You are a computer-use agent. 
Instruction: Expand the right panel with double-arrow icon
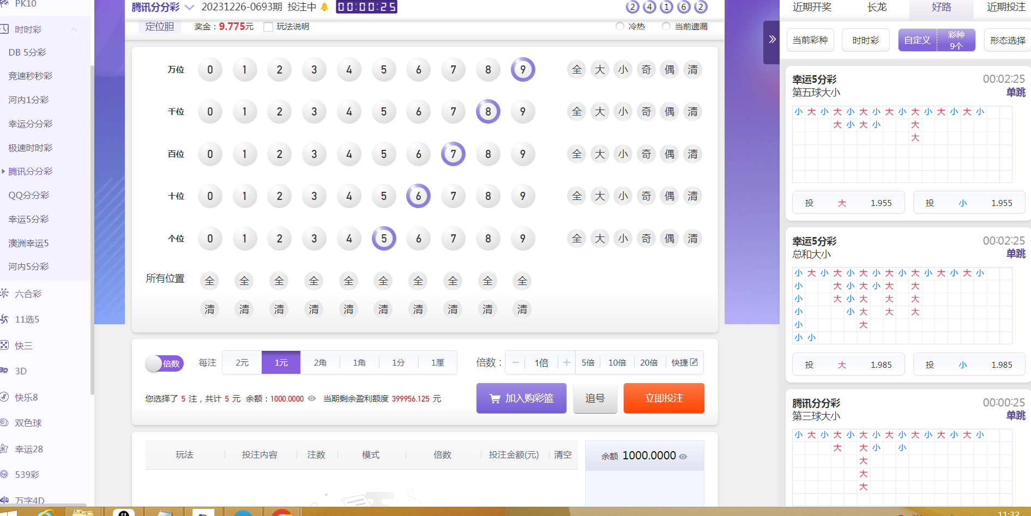point(771,40)
